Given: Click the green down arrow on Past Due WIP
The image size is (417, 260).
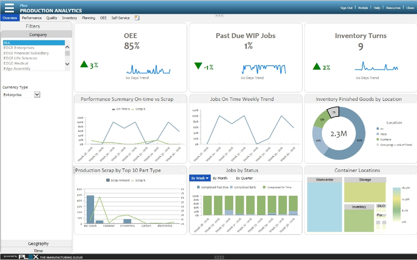Looking at the screenshot, I should pos(198,66).
